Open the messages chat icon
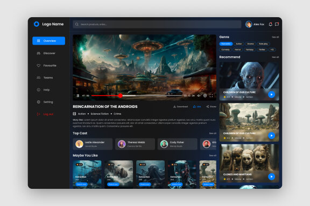310x206 pixels. (277, 24)
